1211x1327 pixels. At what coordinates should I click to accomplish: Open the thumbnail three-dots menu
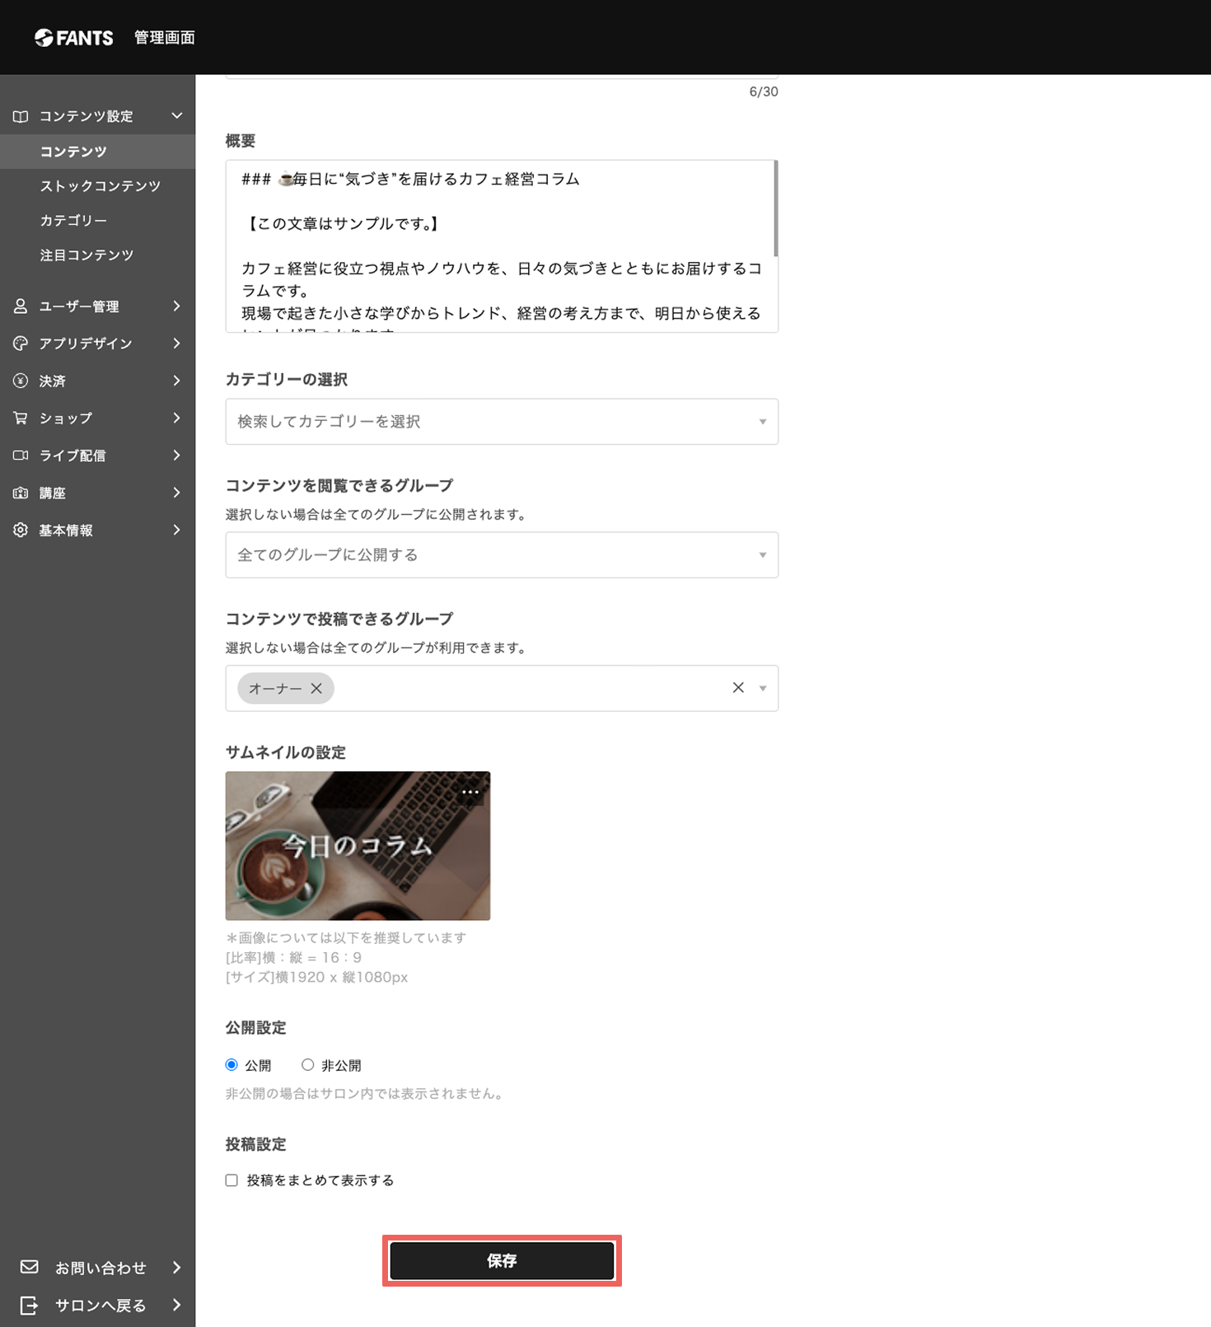coord(470,792)
